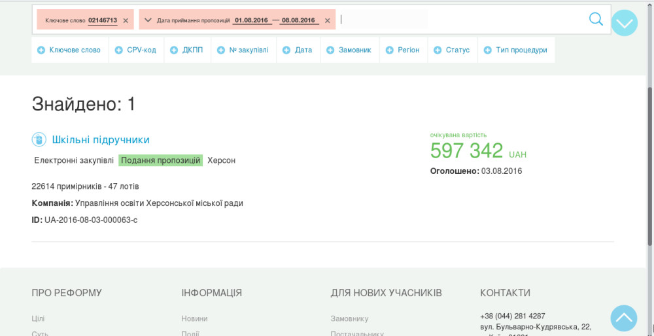Remove the proposal date range filter
This screenshot has width=654, height=336.
328,21
